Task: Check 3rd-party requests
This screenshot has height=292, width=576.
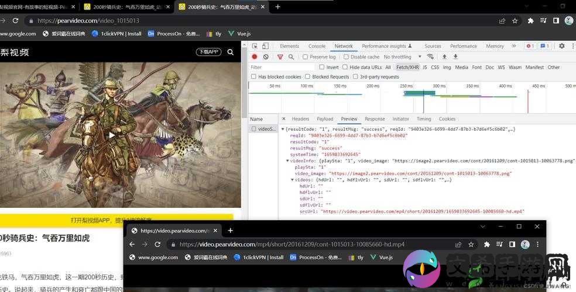Action: pyautogui.click(x=355, y=77)
